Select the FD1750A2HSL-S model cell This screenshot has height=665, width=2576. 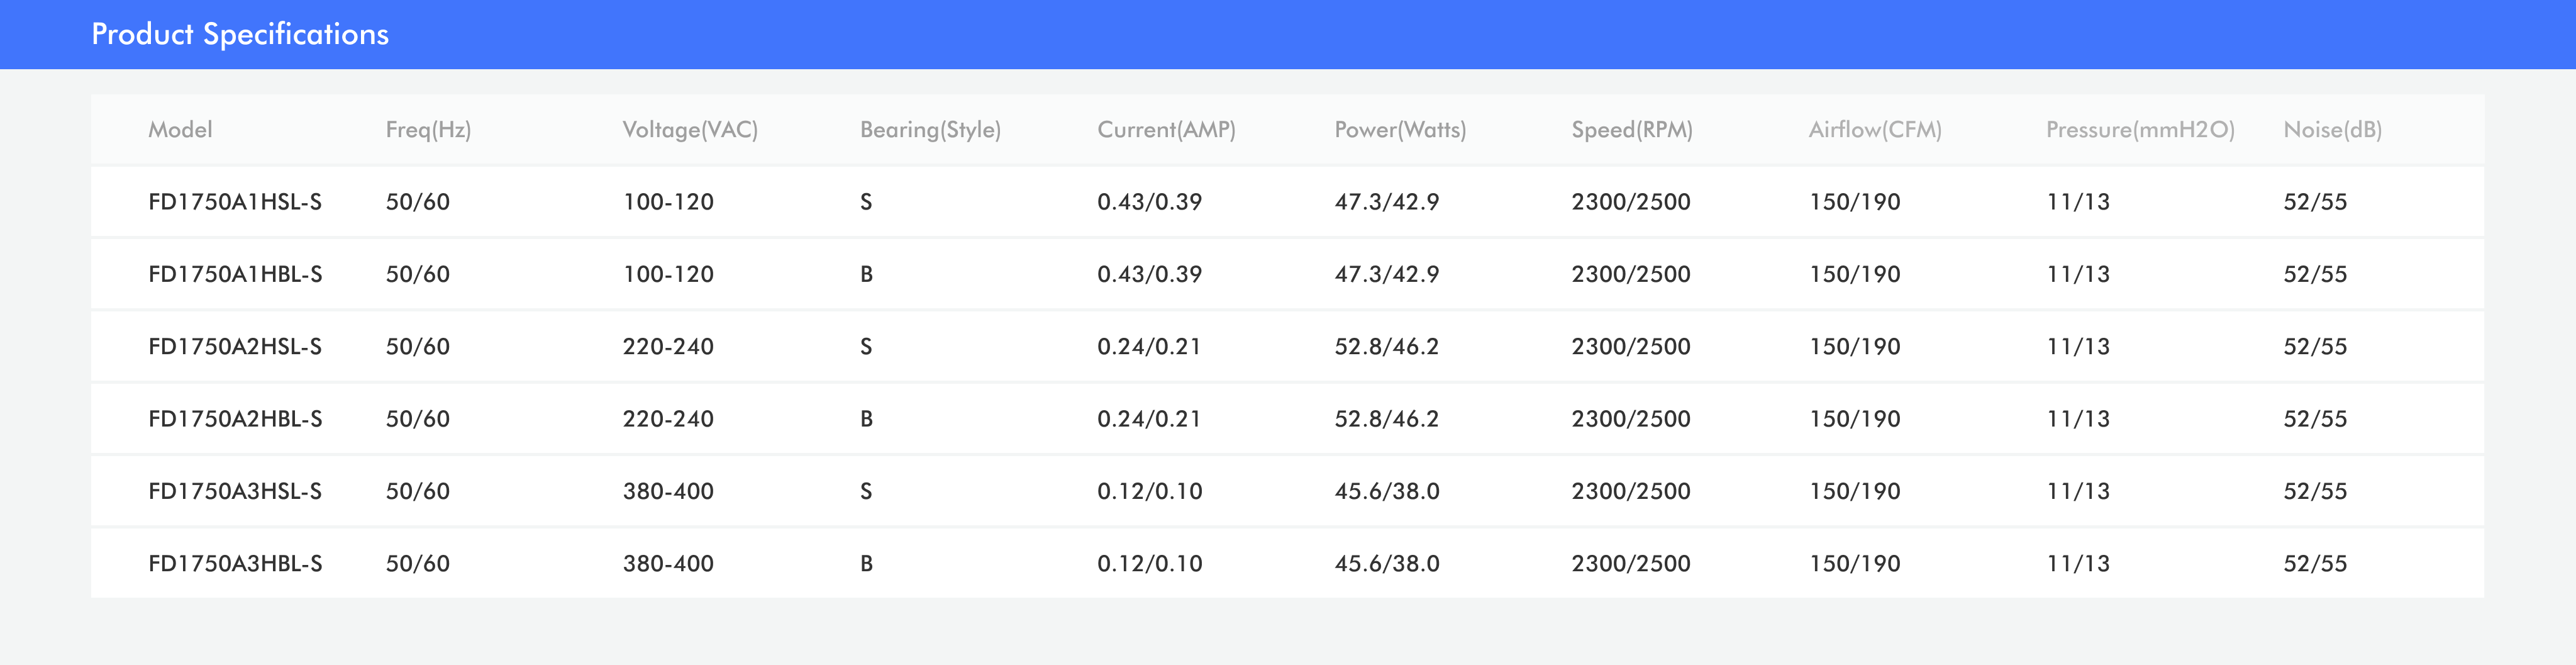pos(235,347)
